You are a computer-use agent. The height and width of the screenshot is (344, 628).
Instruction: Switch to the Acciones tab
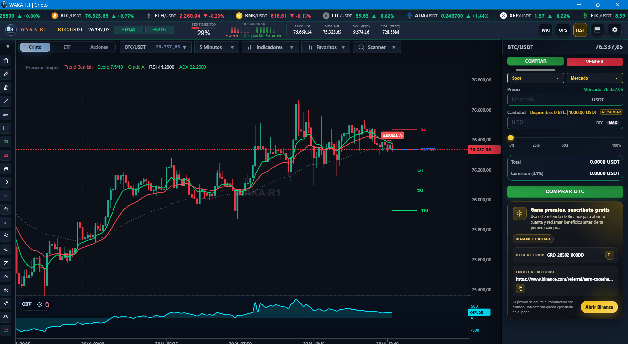pos(99,47)
